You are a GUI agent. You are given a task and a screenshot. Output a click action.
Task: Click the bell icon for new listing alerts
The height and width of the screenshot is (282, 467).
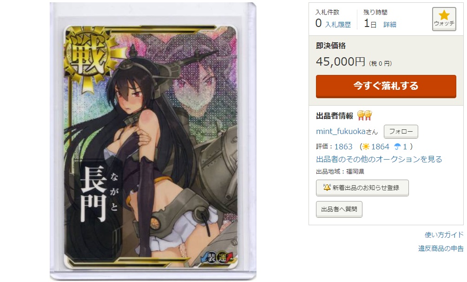pyautogui.click(x=327, y=188)
